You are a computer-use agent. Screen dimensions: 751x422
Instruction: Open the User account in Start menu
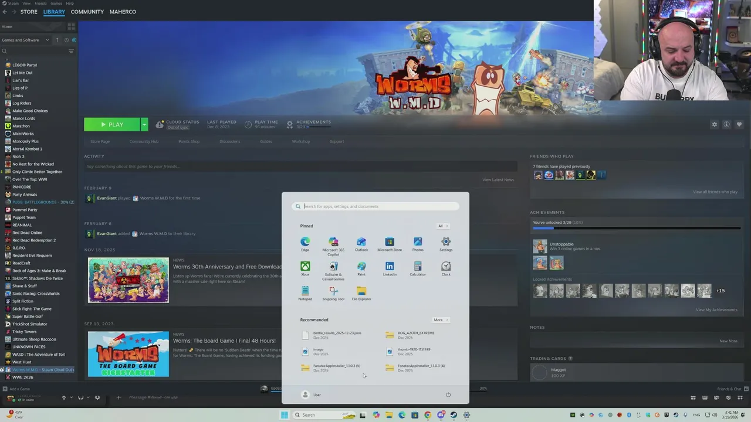[x=311, y=394]
